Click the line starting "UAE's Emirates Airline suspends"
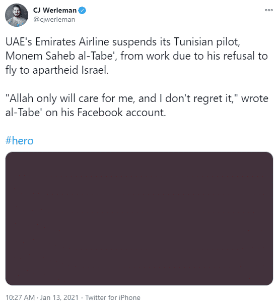This screenshot has width=280, height=306. point(122,42)
